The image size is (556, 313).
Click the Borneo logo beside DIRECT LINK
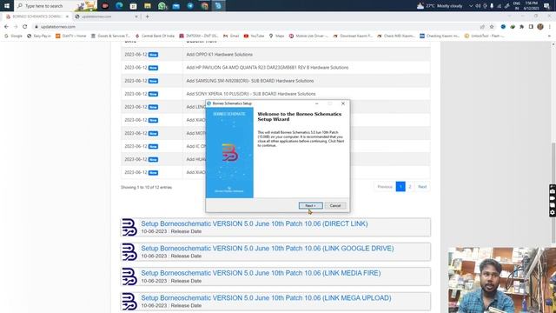tap(129, 227)
